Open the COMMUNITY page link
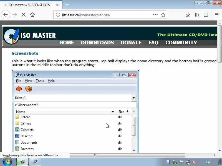This screenshot has width=222, height=166. coord(181,43)
